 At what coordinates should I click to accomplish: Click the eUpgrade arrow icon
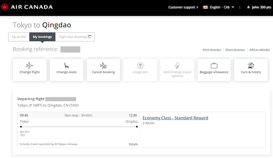tap(140, 66)
